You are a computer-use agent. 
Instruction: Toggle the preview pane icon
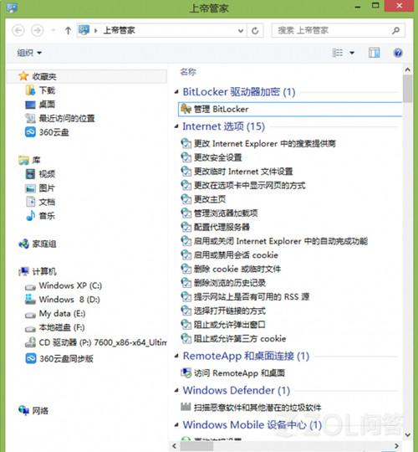coord(374,53)
